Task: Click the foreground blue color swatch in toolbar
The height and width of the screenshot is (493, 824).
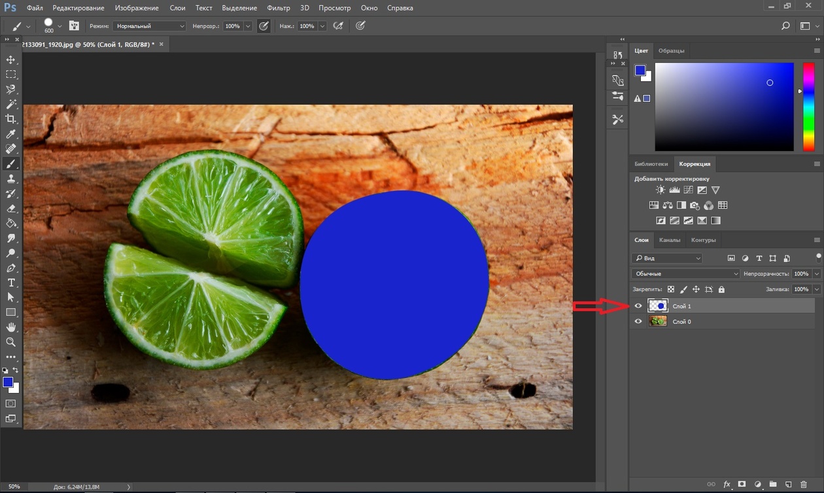Action: (x=7, y=382)
